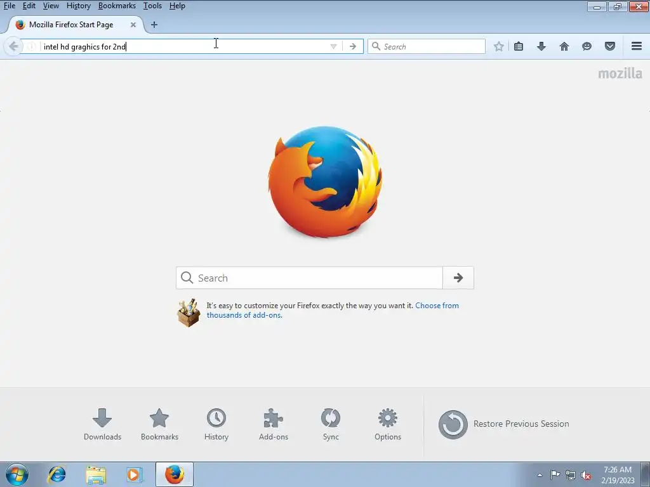The image size is (650, 487).
Task: Open Action Center flag icon in tray
Action: [555, 475]
